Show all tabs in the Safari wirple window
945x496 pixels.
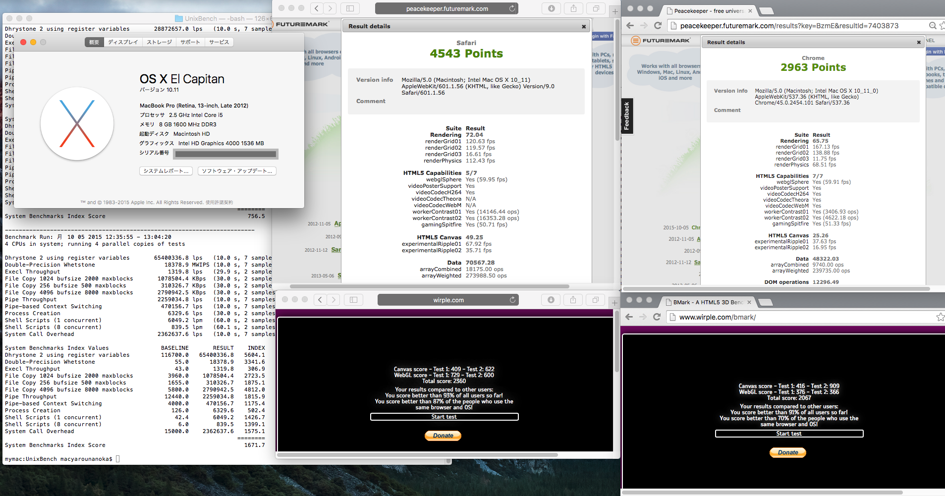tap(595, 300)
